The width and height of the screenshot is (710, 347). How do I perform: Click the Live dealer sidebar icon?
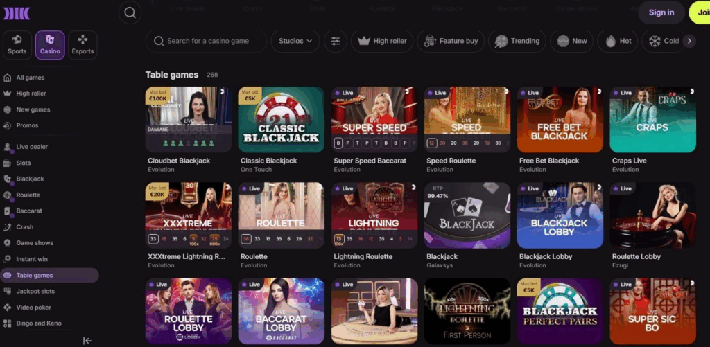tap(7, 147)
